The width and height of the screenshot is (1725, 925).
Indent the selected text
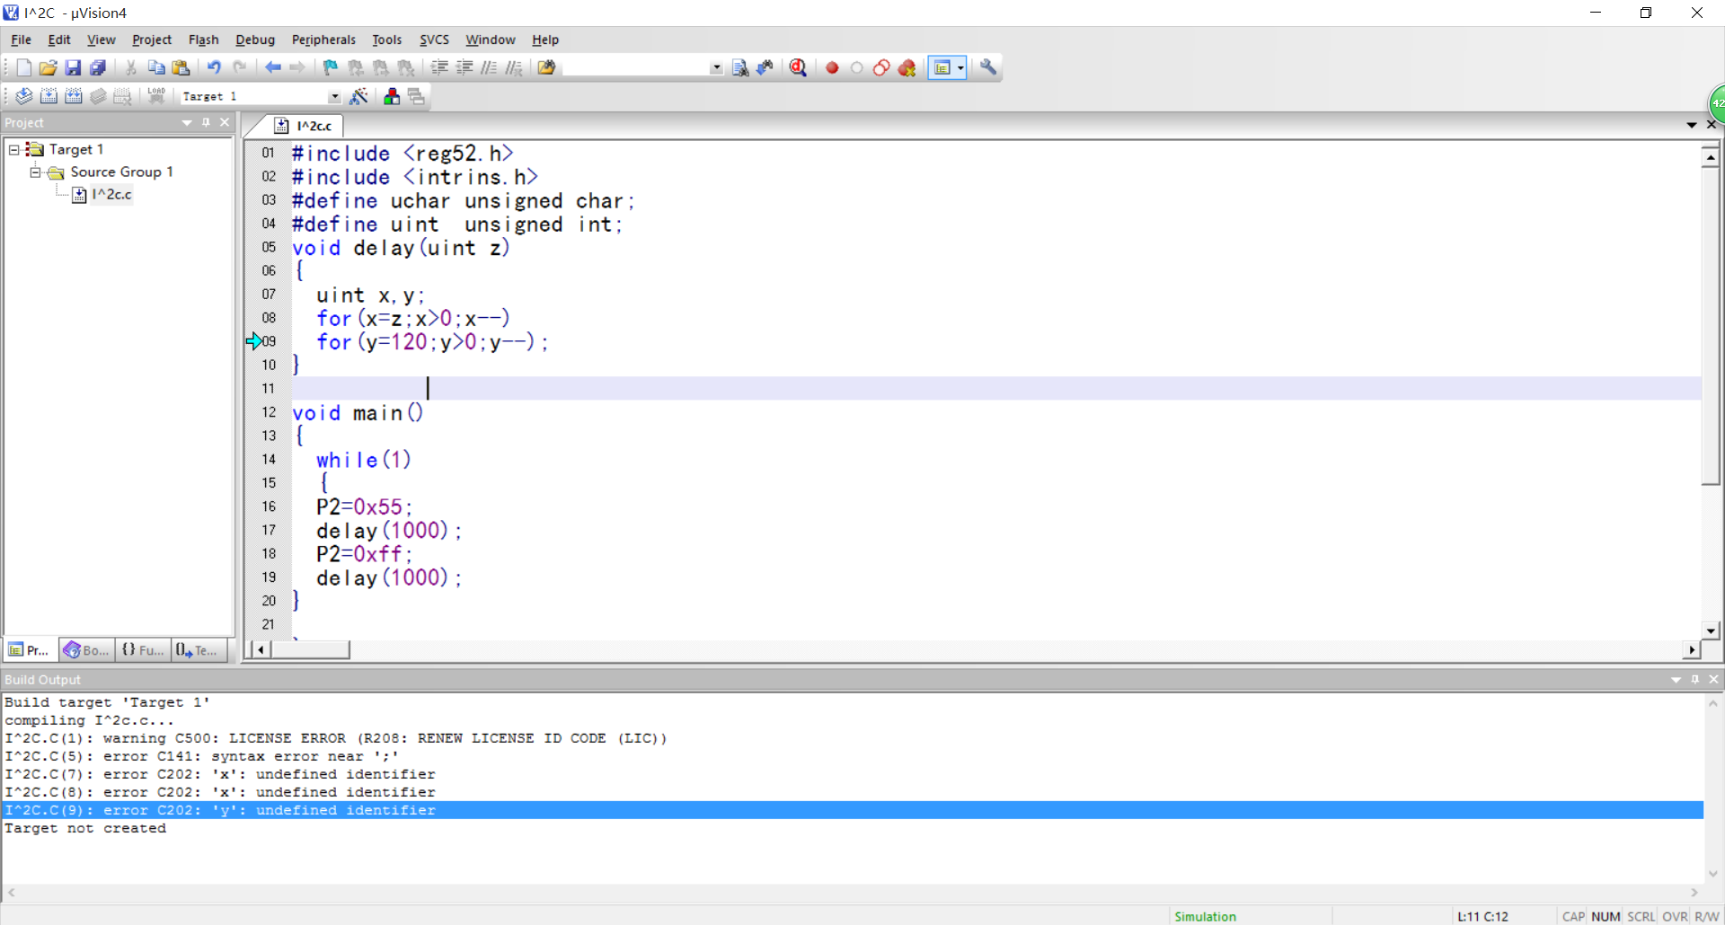[x=439, y=67]
